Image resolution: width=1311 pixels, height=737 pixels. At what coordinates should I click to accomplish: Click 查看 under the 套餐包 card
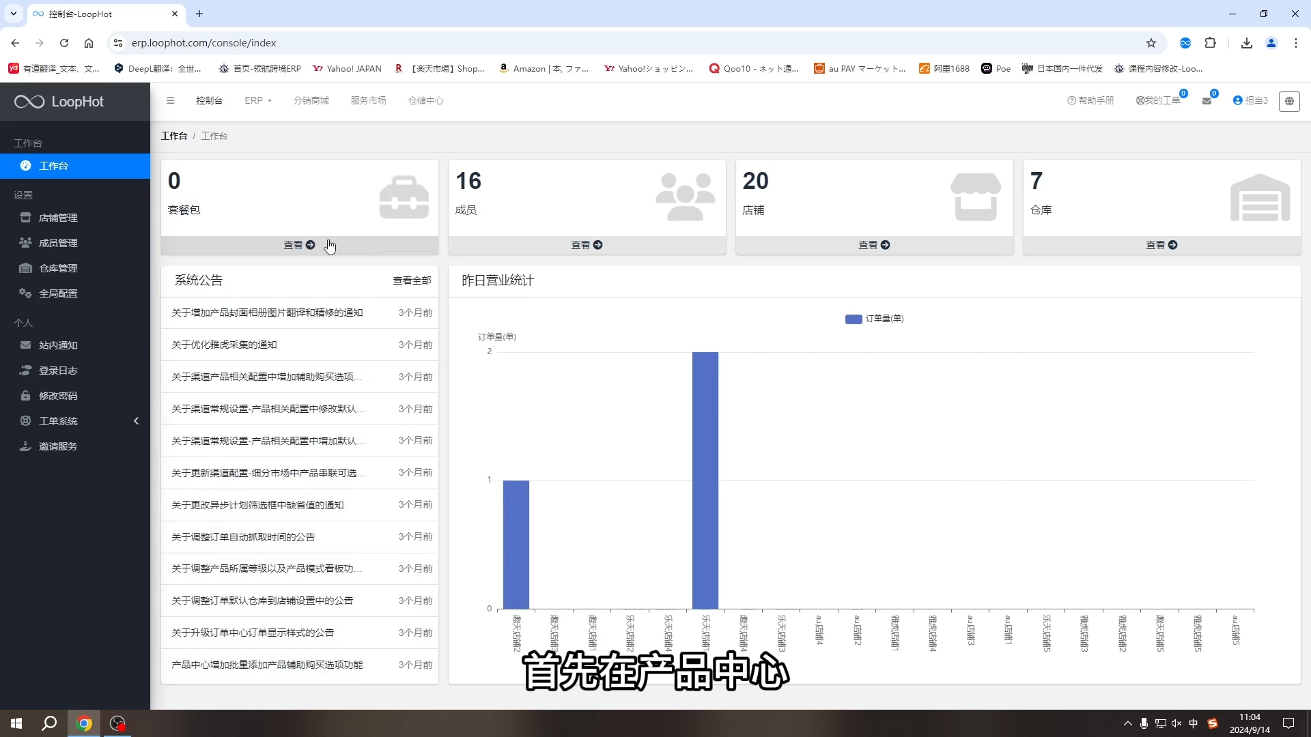tap(298, 245)
